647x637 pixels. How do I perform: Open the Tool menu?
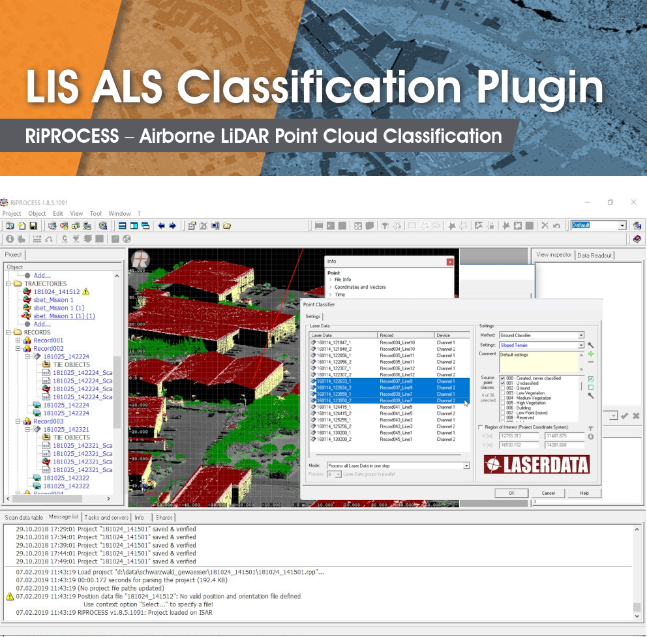coord(96,214)
